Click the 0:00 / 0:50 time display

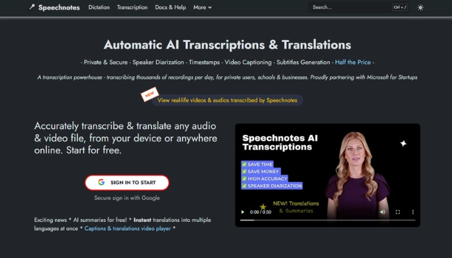pos(261,212)
